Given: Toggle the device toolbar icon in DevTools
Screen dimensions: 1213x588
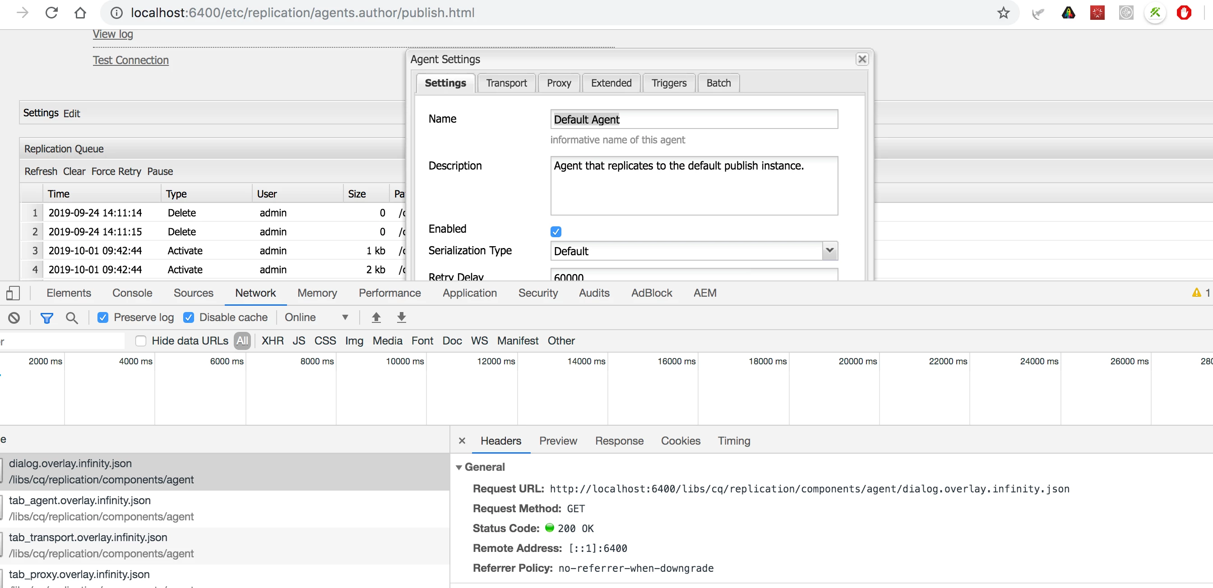Looking at the screenshot, I should tap(13, 293).
